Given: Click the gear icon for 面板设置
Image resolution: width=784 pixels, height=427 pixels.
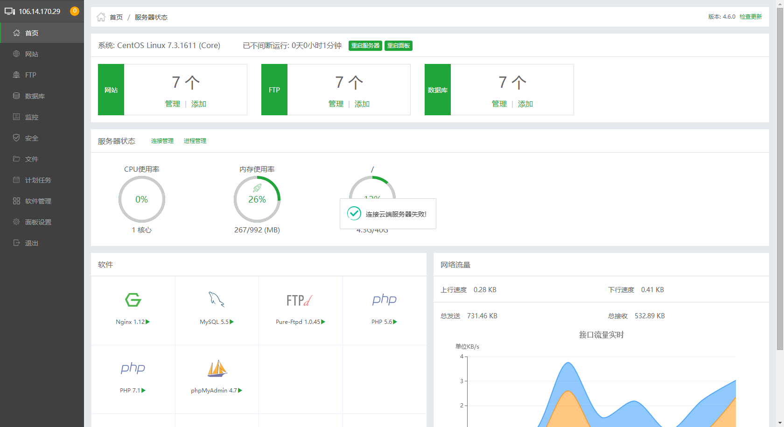Looking at the screenshot, I should (x=16, y=222).
